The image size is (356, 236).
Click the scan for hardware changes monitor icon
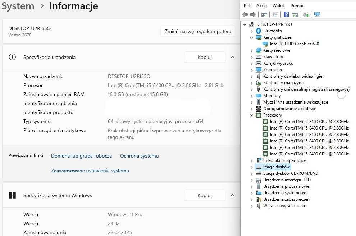click(x=317, y=15)
